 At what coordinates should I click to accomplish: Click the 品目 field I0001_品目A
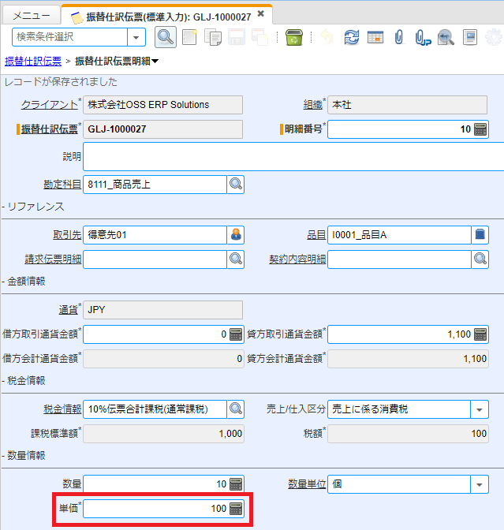coord(399,235)
